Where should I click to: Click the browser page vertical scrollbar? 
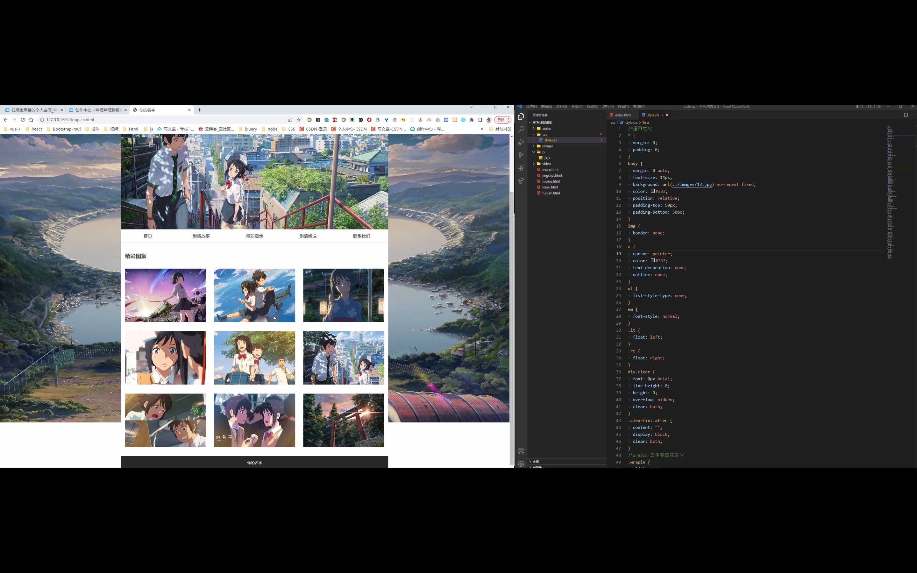(512, 329)
